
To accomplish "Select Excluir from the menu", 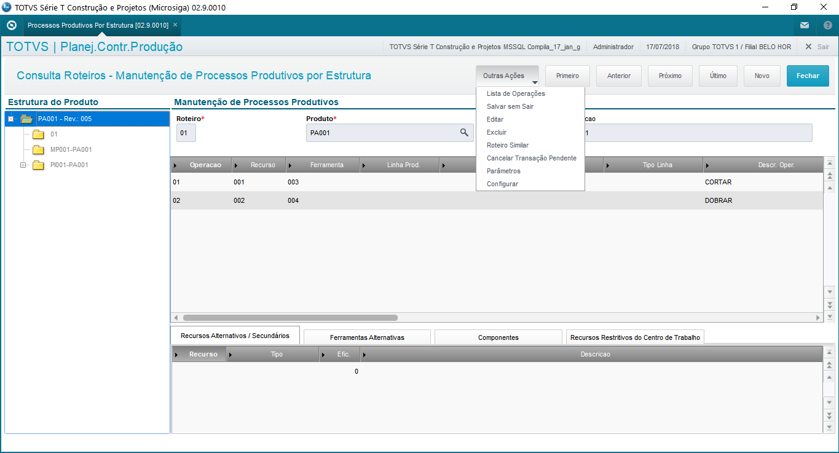I will (497, 132).
